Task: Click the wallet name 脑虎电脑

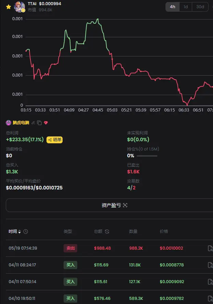Action: (21, 122)
